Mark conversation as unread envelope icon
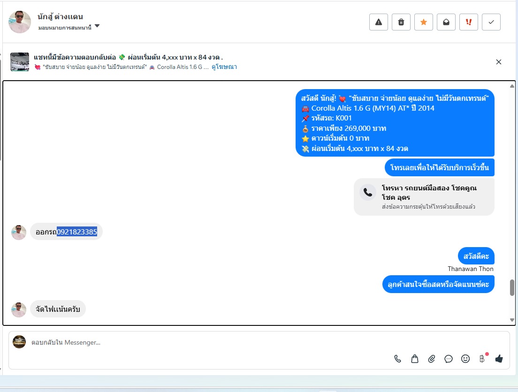 pyautogui.click(x=446, y=22)
